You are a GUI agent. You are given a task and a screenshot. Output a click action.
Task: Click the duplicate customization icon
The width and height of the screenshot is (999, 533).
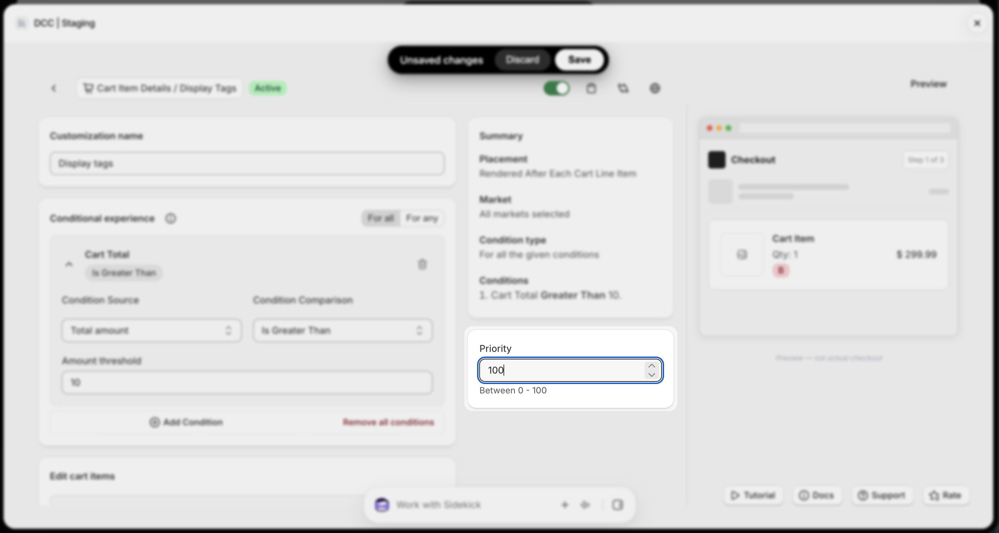tap(623, 88)
